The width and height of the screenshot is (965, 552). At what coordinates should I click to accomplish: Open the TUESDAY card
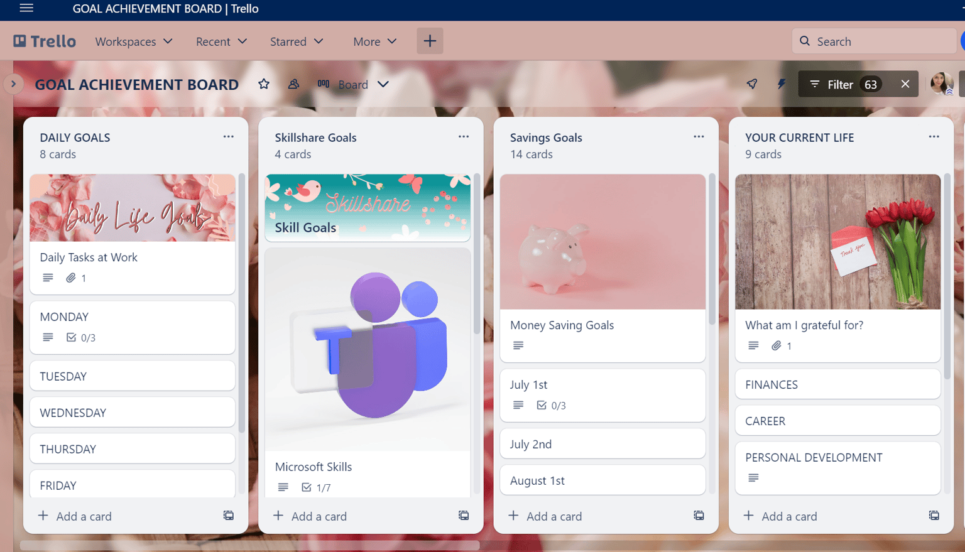[133, 376]
